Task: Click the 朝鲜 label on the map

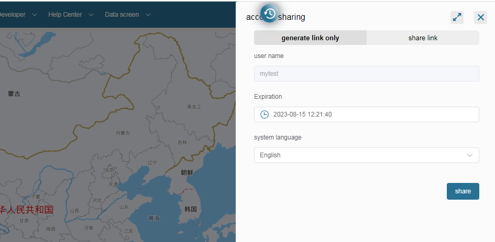Action: click(x=187, y=172)
